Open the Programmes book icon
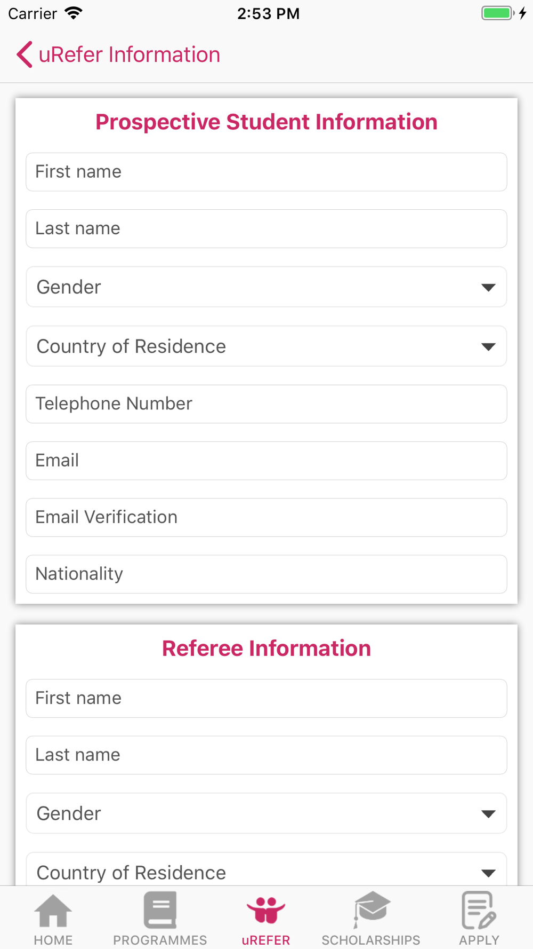The height and width of the screenshot is (949, 533). (x=160, y=910)
